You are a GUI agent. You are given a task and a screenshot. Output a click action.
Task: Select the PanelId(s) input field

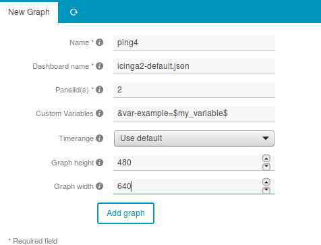pos(194,90)
